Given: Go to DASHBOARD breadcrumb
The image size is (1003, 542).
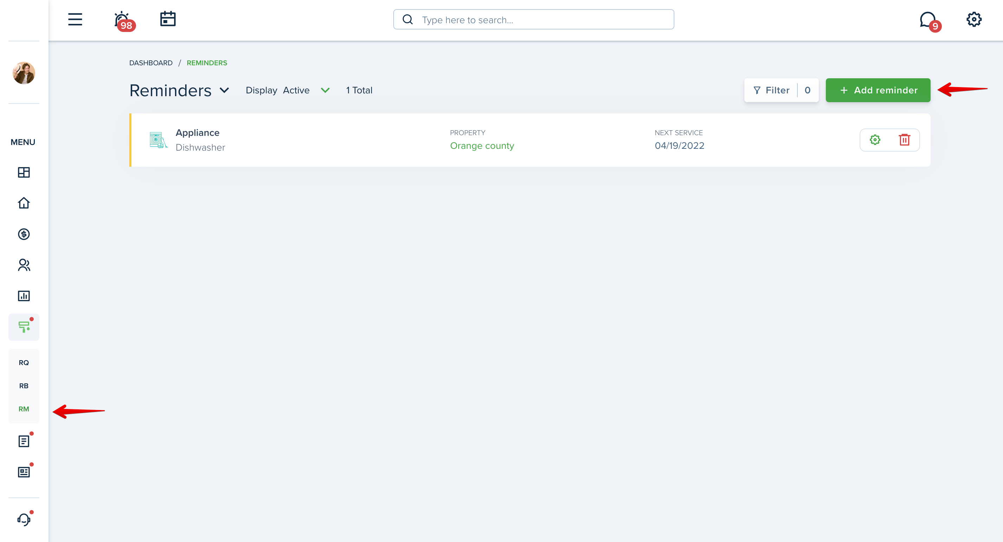Looking at the screenshot, I should click(x=151, y=63).
